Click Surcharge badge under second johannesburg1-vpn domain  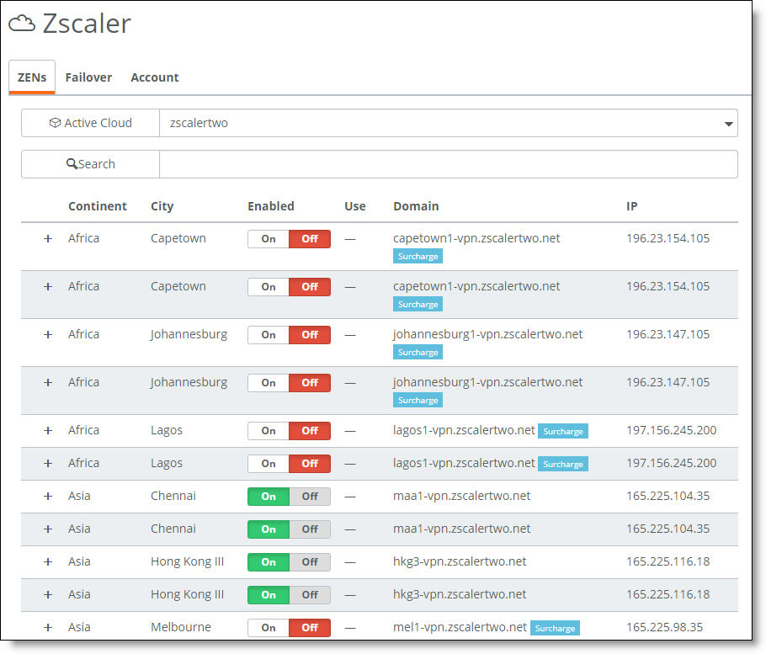418,400
